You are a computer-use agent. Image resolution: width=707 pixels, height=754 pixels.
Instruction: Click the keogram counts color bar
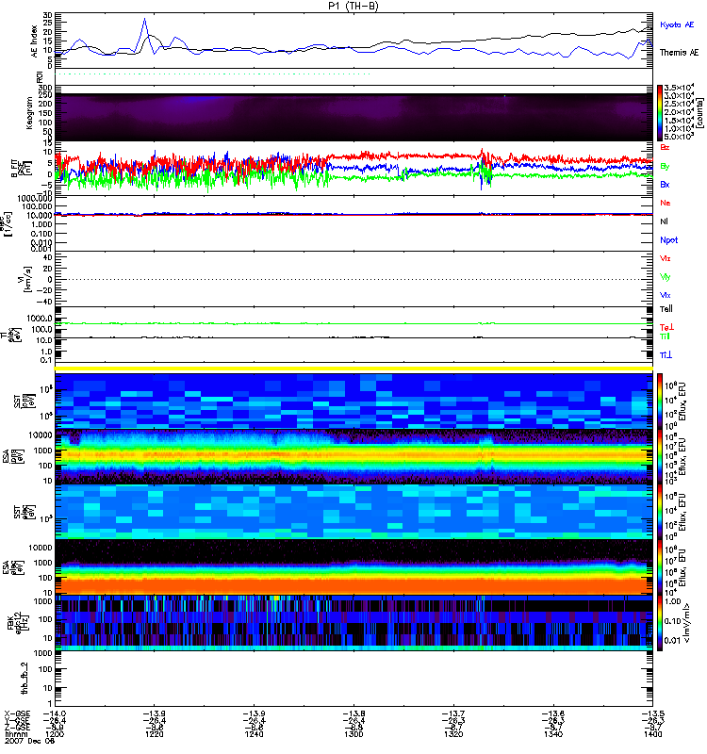point(660,113)
